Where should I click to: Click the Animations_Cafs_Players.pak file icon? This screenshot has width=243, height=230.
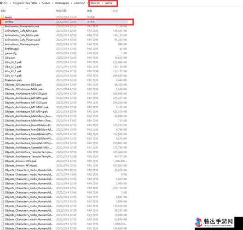pyautogui.click(x=2, y=40)
